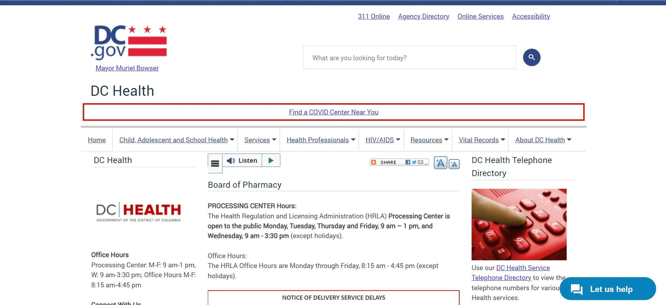Viewport: 666px width, 305px height.
Task: Open the ReadSpeaker hamburger menu
Action: coord(215,163)
